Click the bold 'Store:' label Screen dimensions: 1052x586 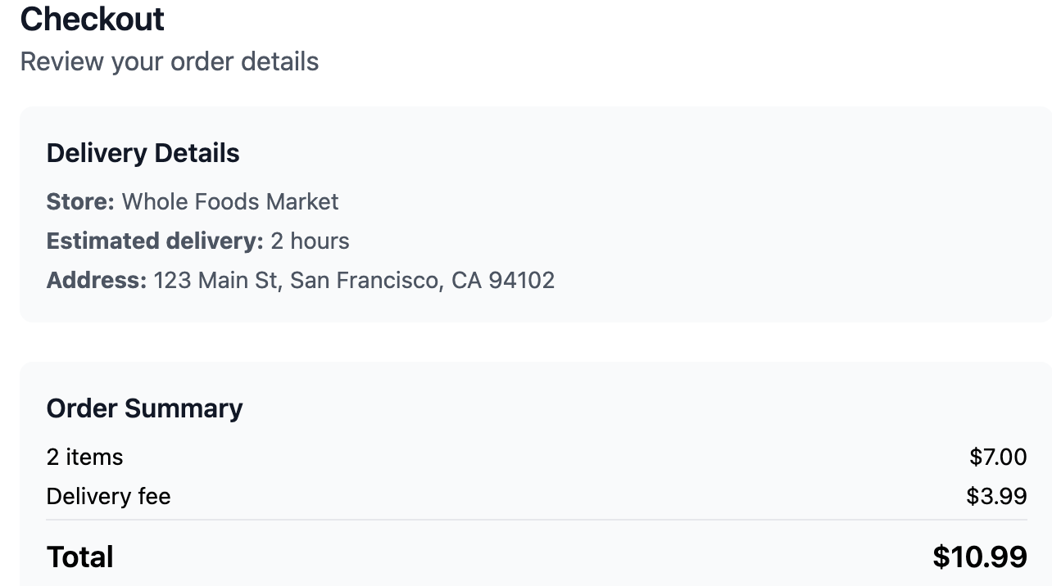(x=80, y=201)
